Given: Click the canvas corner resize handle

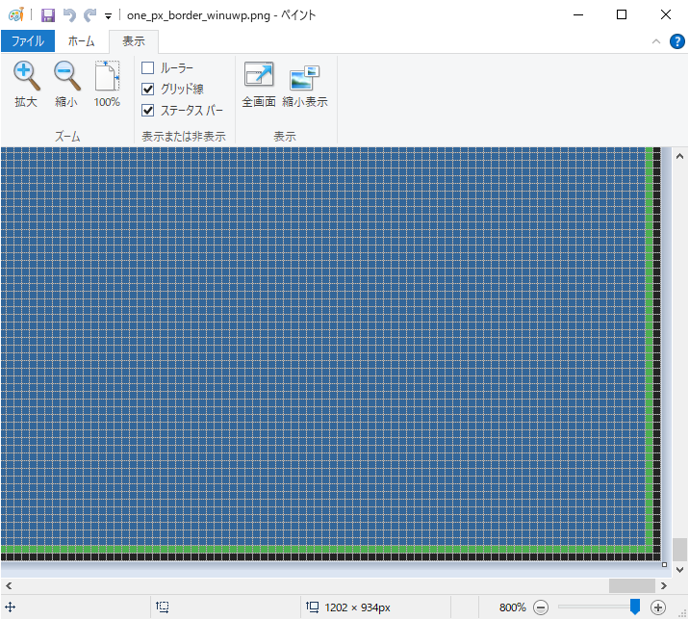Looking at the screenshot, I should (x=664, y=564).
